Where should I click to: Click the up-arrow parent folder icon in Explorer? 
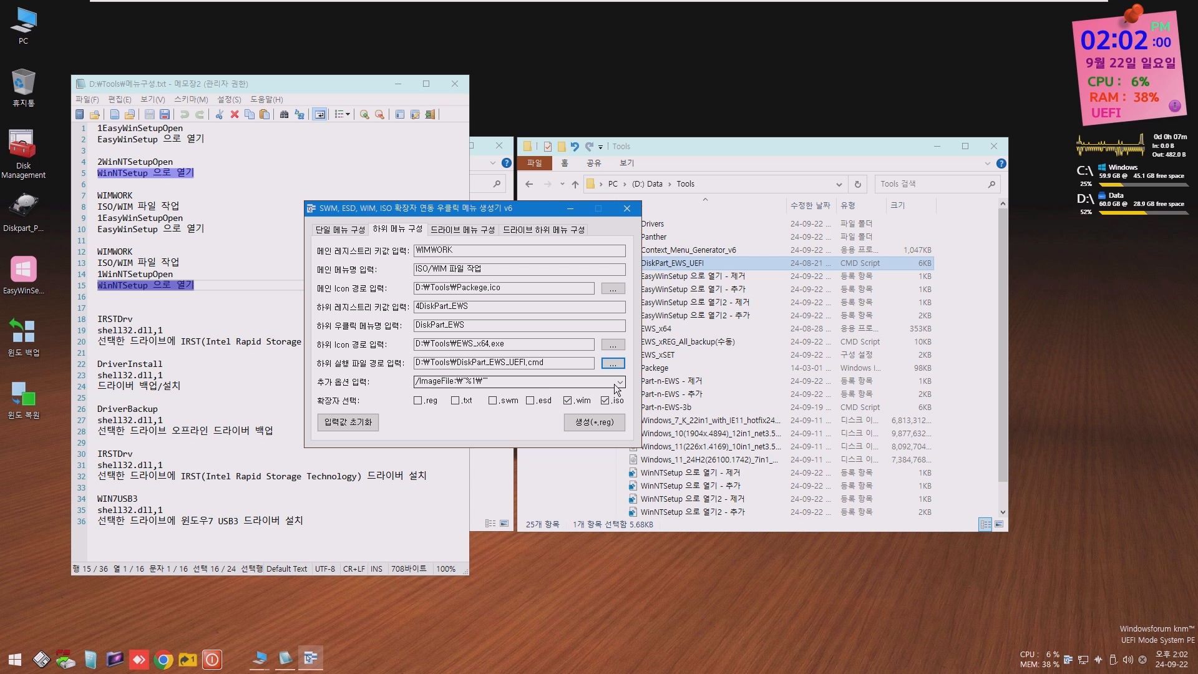[575, 184]
